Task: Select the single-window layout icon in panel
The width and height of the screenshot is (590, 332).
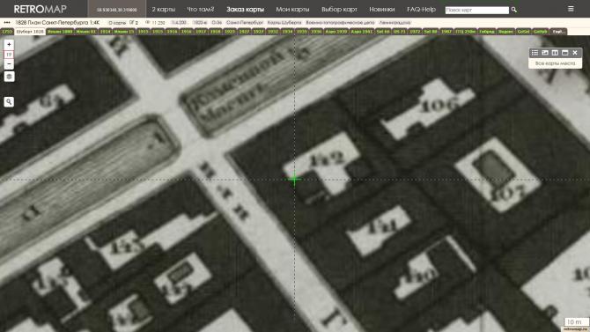Action: 564,53
